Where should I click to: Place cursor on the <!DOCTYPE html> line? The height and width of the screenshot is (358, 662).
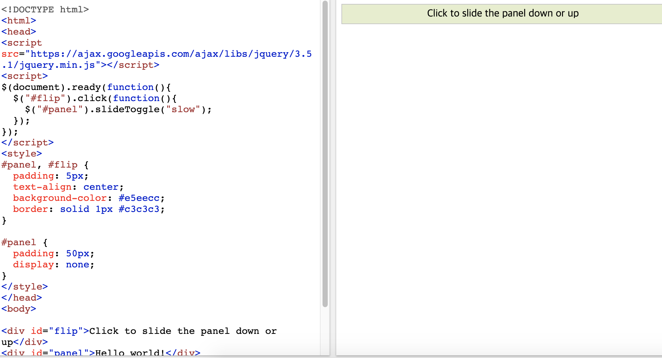pos(45,9)
